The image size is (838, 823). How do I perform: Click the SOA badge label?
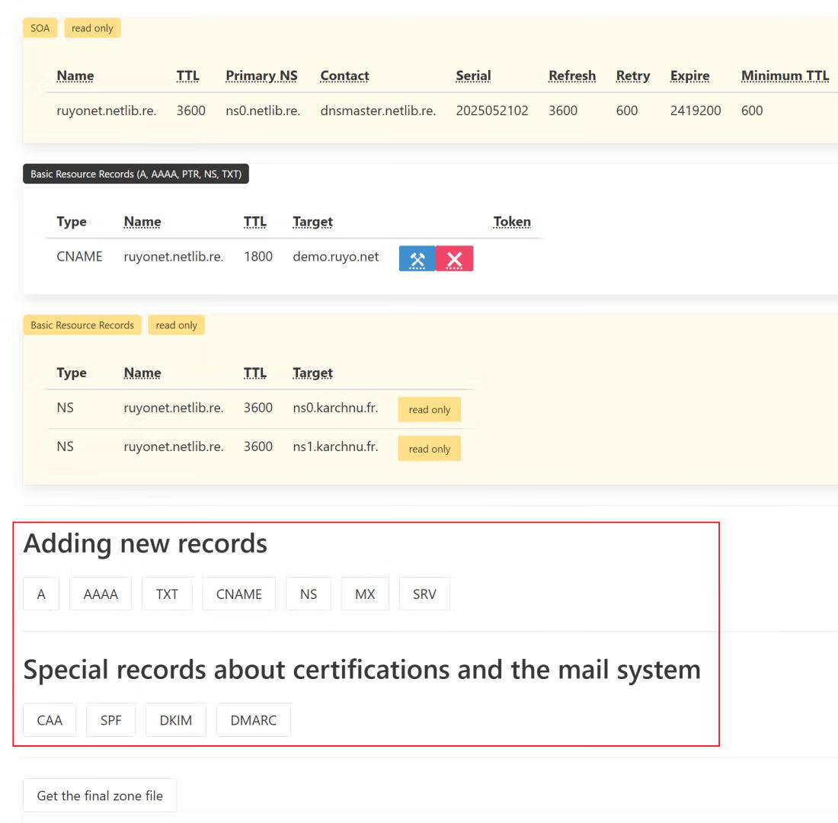coord(40,28)
